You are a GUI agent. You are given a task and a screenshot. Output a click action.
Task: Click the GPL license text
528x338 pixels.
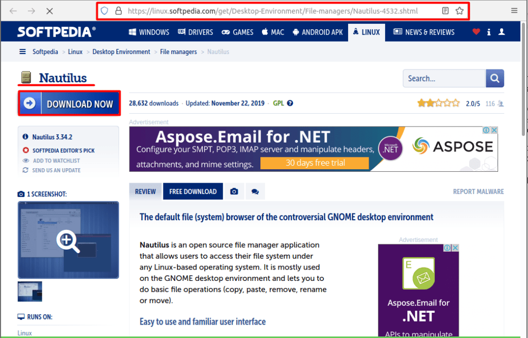point(278,103)
